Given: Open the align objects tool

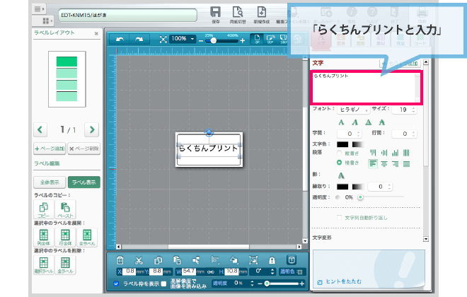Looking at the screenshot, I should point(215,260).
